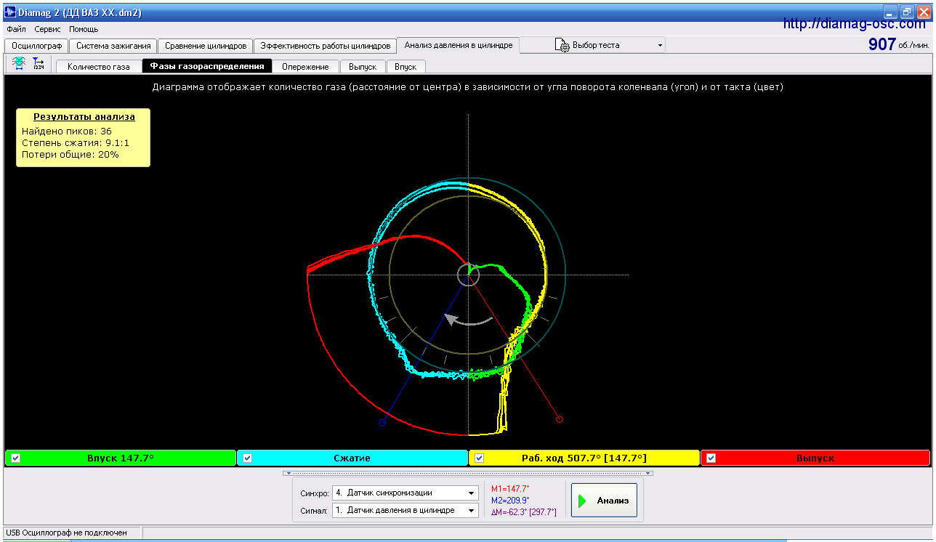Click the text Потери общие: 20%
936x542 pixels.
pyautogui.click(x=70, y=155)
